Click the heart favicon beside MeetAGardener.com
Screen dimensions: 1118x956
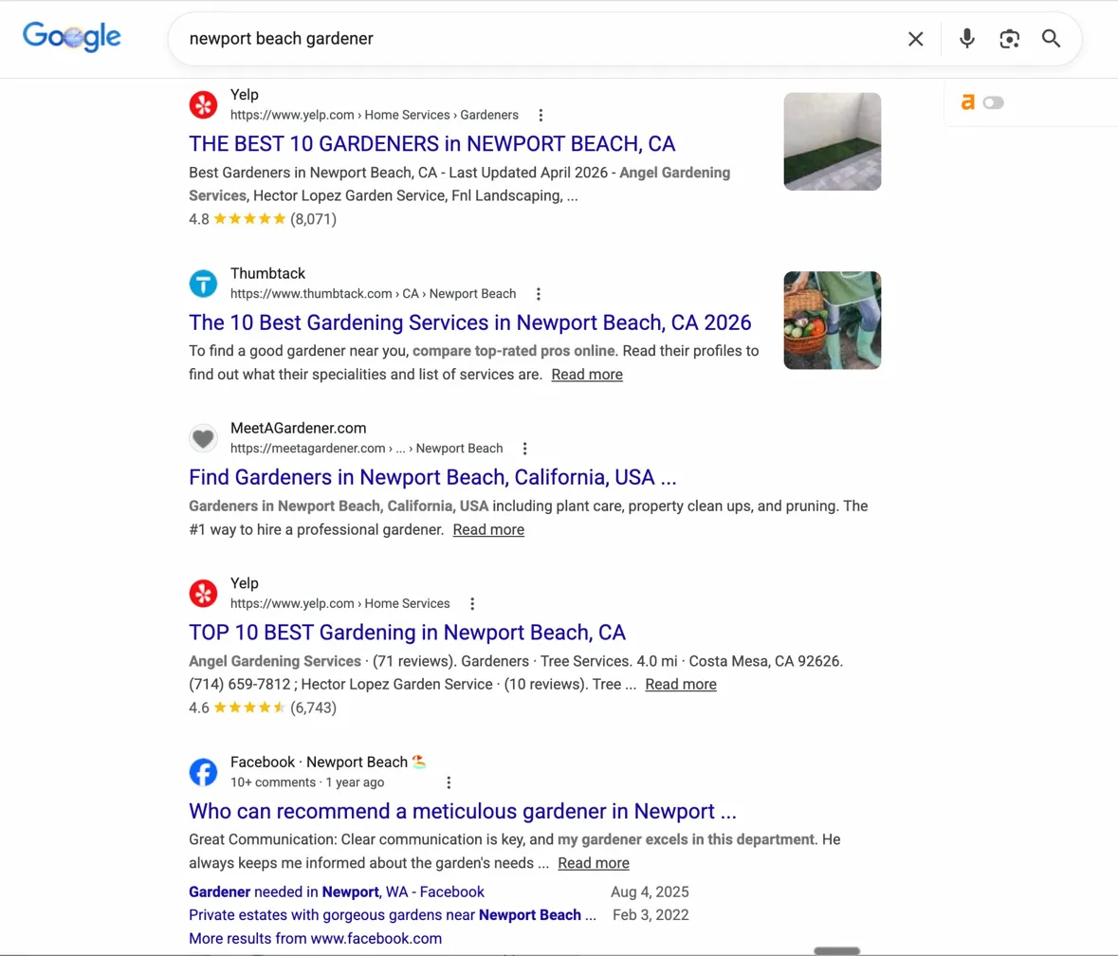(x=203, y=437)
